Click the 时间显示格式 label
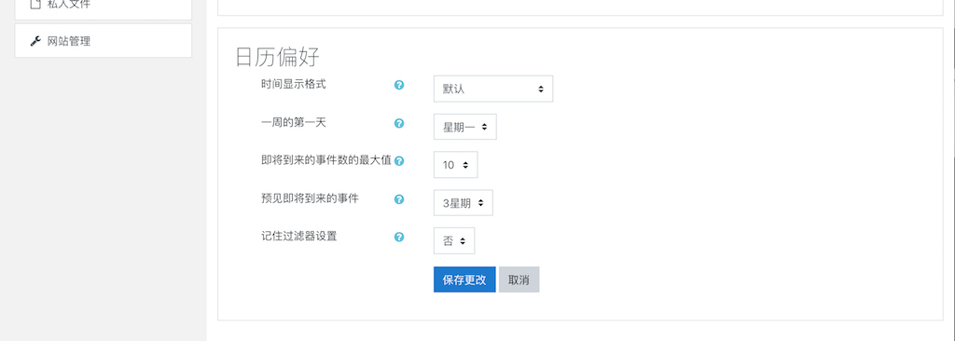The width and height of the screenshot is (955, 341). point(294,84)
